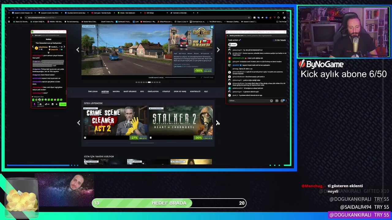Image resolution: width=392 pixels, height=220 pixels.
Task: Select the RYO category tab
Action: coord(142,91)
